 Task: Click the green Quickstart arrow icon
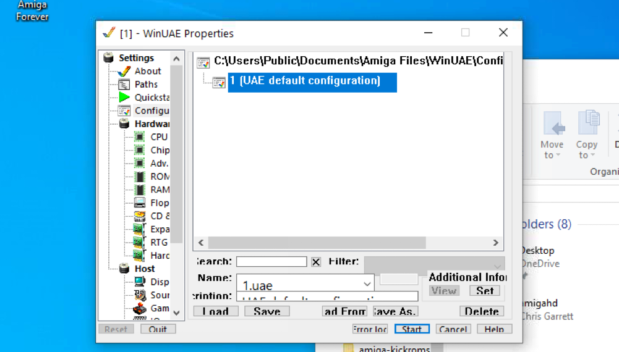124,98
